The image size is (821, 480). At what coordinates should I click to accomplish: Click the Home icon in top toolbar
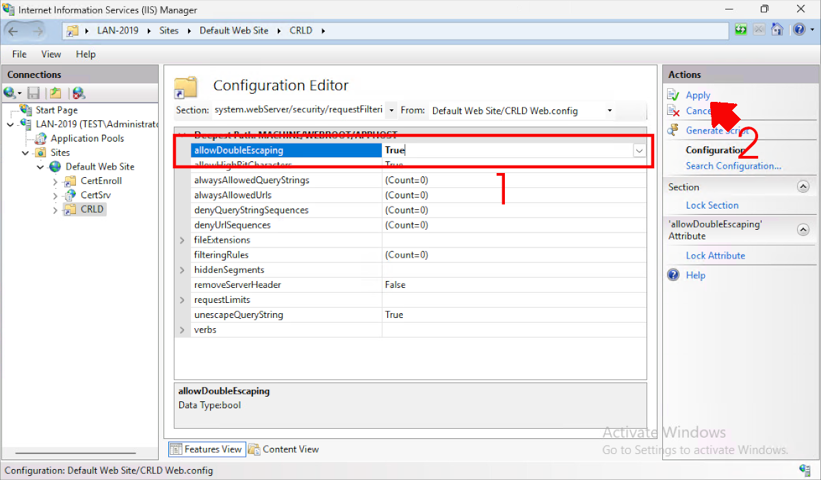point(777,30)
